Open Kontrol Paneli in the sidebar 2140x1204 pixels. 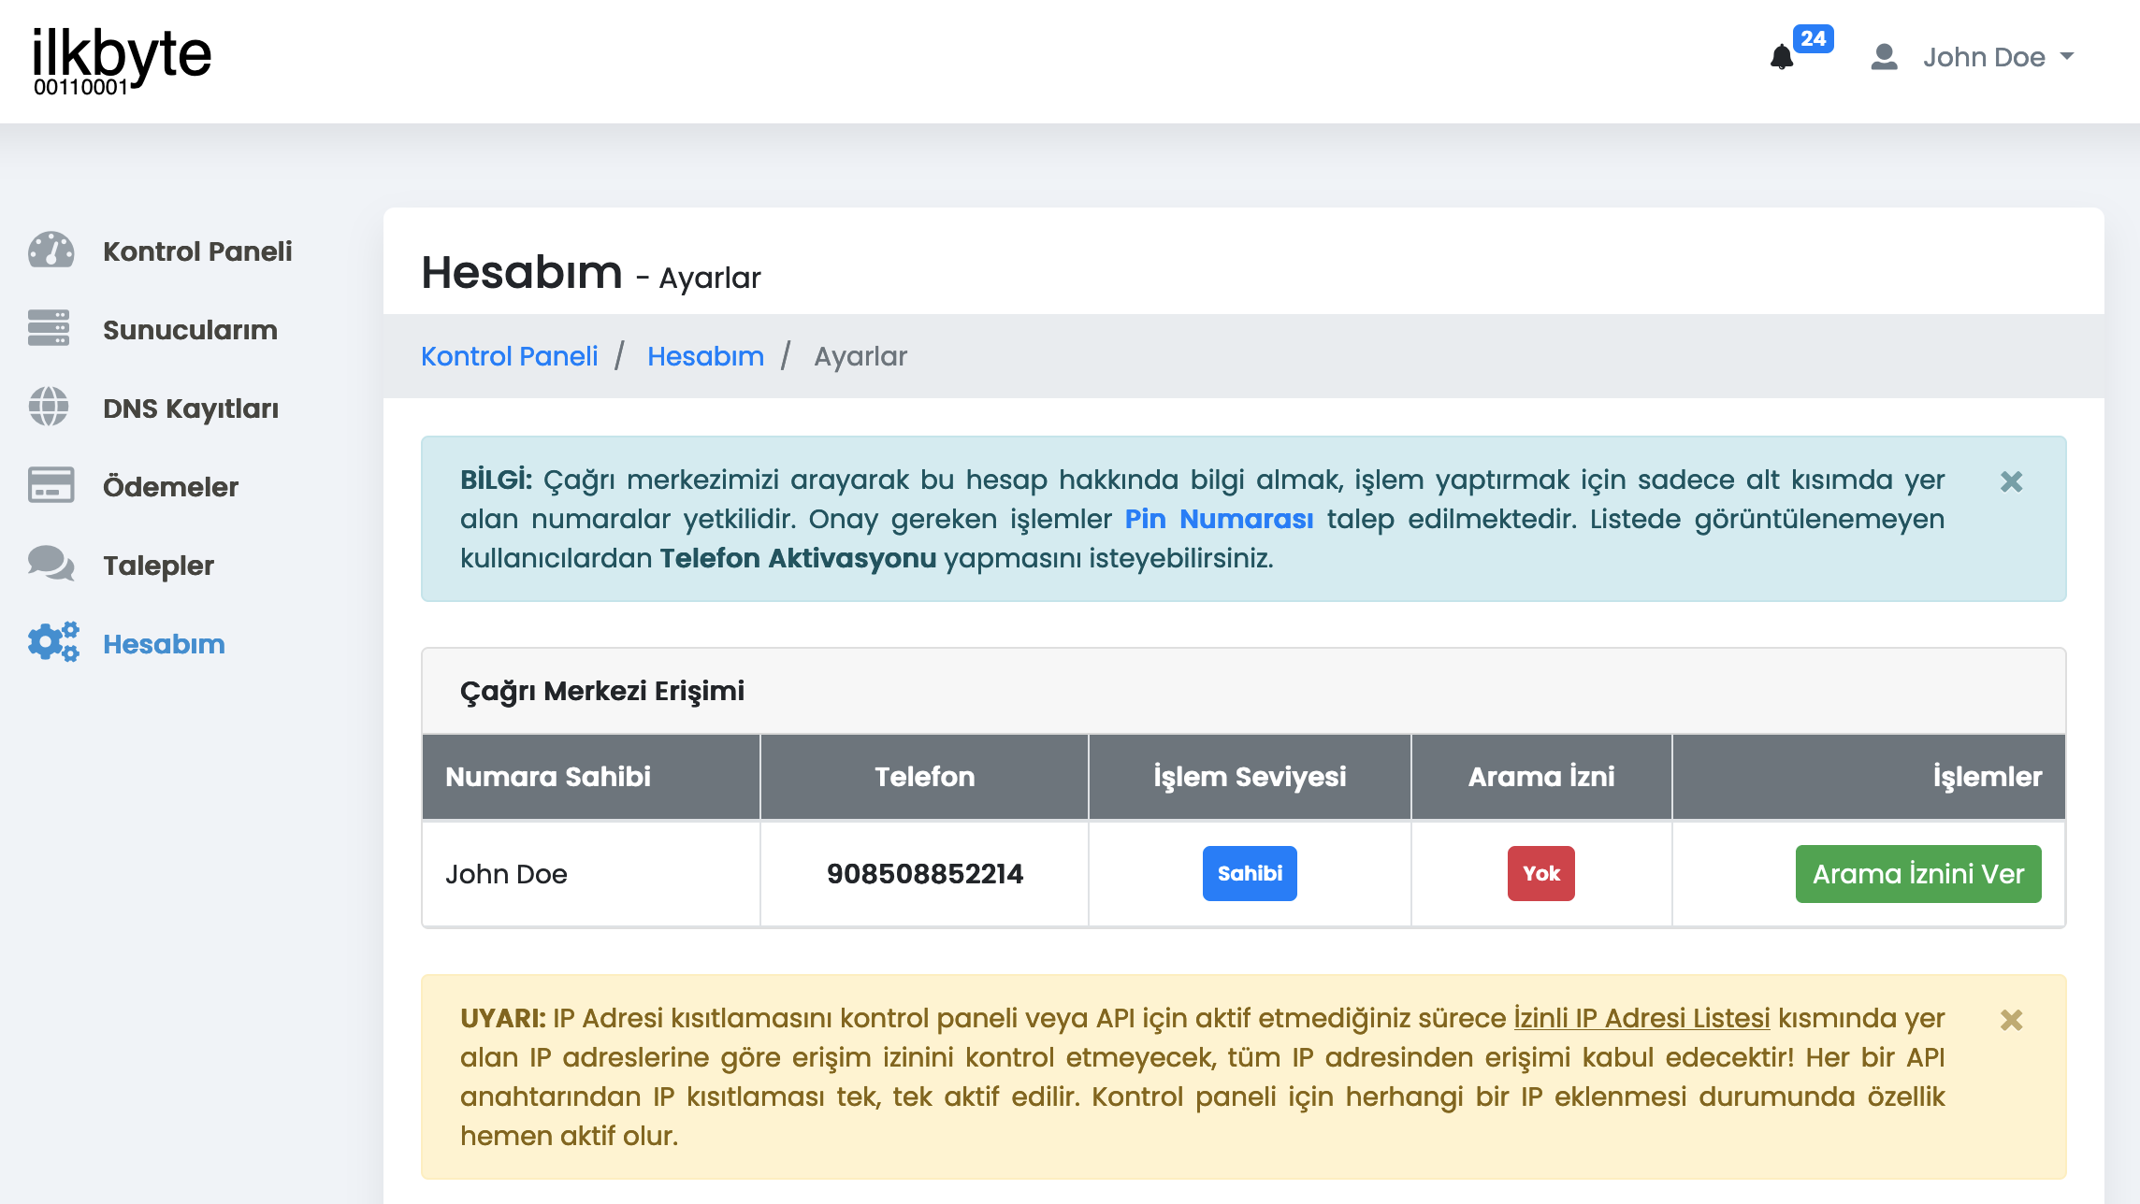197,251
